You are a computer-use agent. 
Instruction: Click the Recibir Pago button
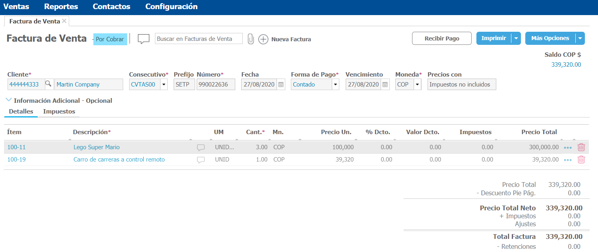(x=441, y=38)
